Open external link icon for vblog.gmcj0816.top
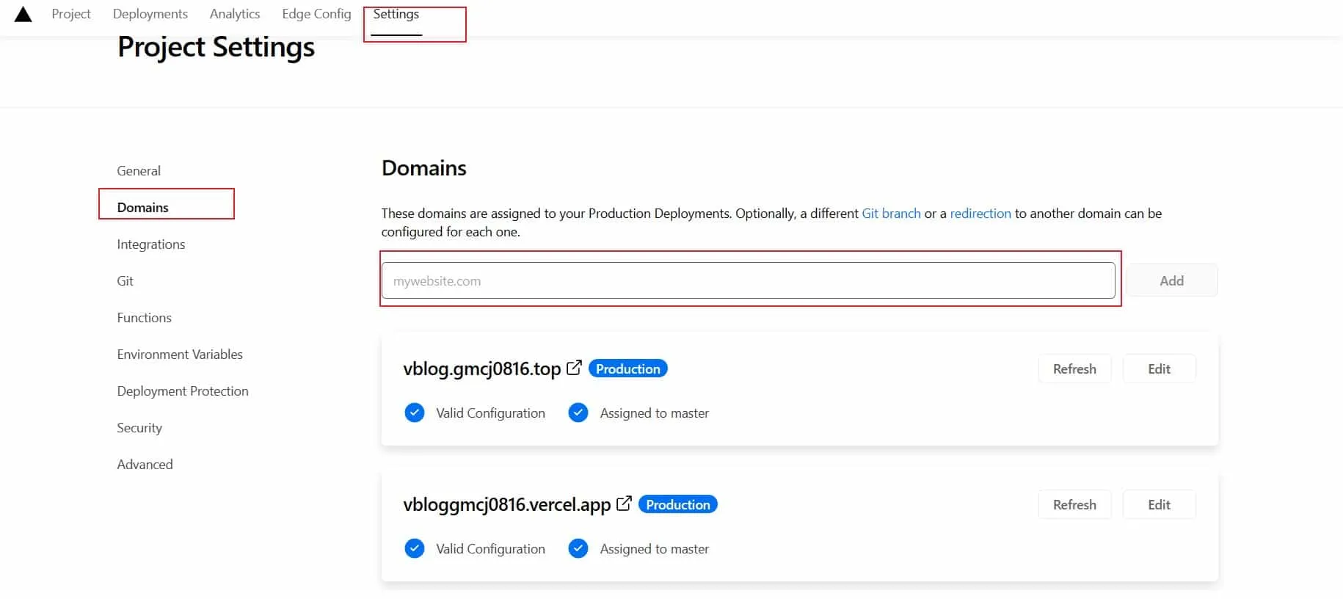The width and height of the screenshot is (1343, 599). click(574, 368)
